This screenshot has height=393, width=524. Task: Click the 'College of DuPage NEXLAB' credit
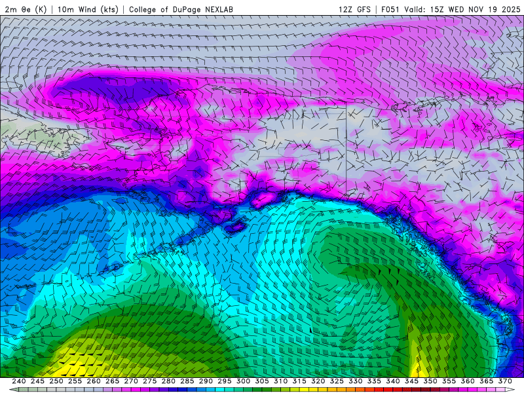[x=181, y=9]
